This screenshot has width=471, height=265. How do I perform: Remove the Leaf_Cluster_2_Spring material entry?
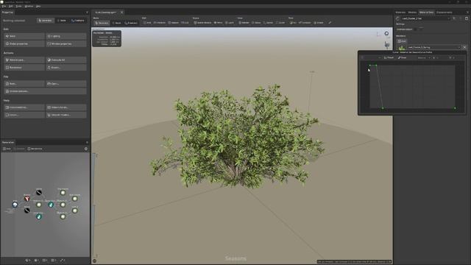pos(464,47)
